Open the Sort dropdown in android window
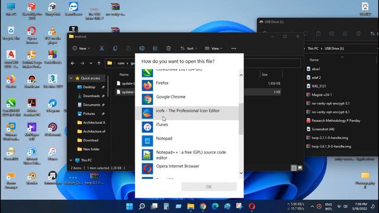Screen dimensions: 379x213 tap(188, 49)
